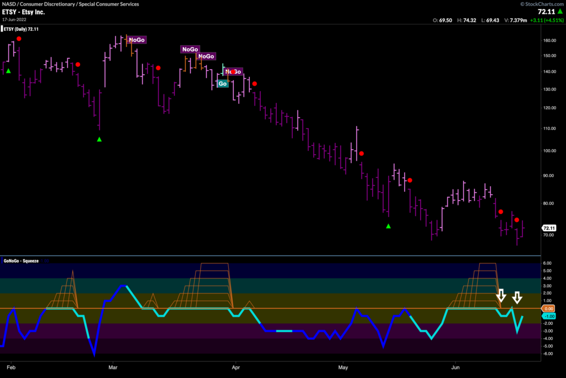
Task: Click the red dot in early April near 130
Action: [254, 84]
